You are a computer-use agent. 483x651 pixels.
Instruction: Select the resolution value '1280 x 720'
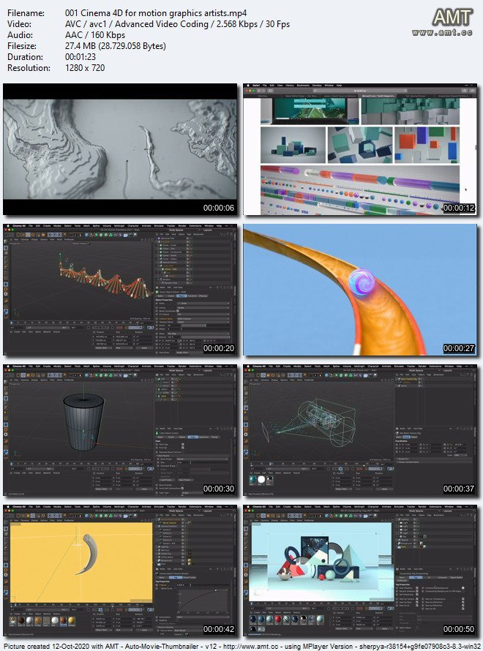coord(85,68)
